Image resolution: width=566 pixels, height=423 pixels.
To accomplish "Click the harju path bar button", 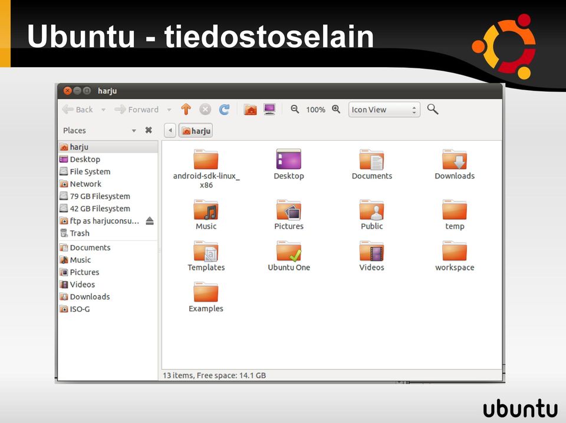I will (196, 131).
